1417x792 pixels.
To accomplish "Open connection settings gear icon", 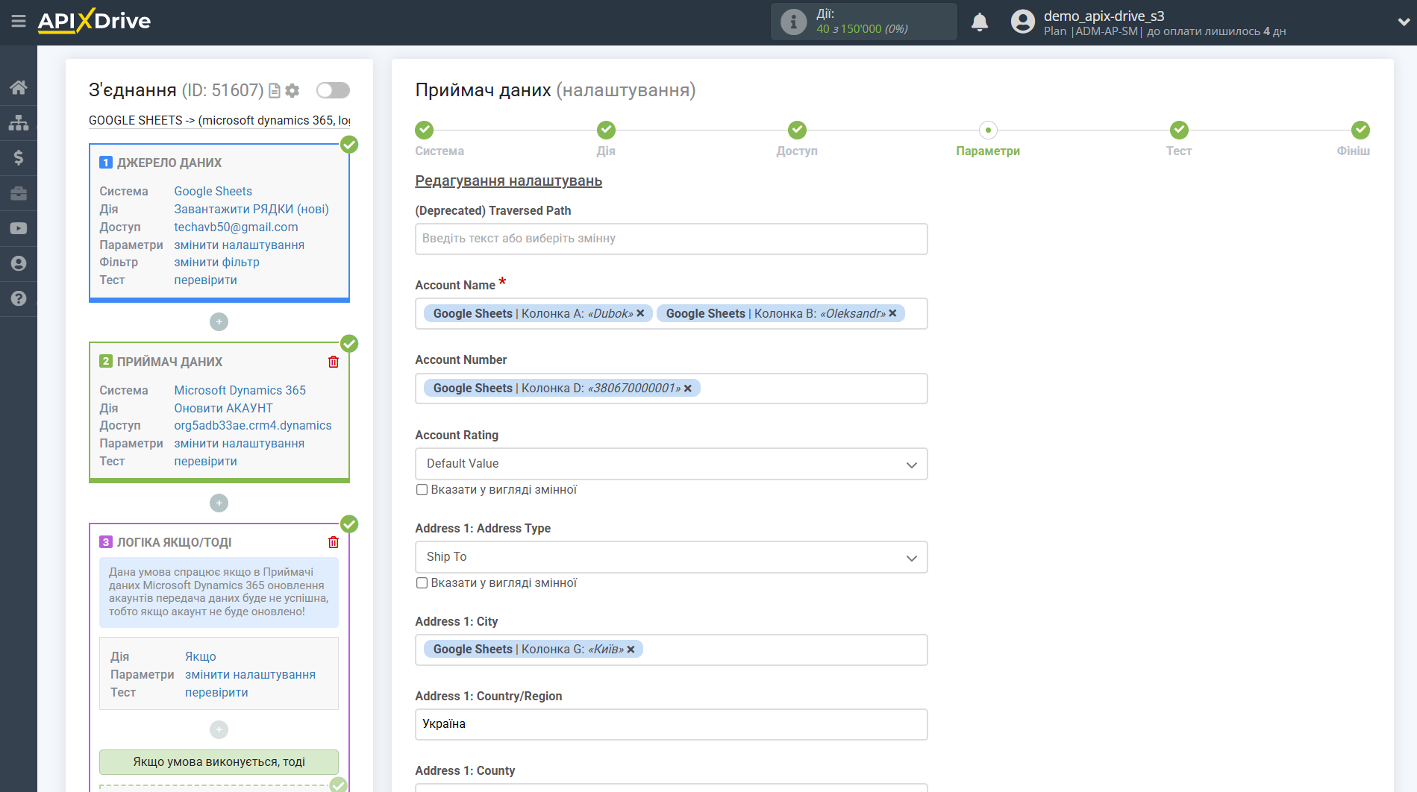I will click(x=293, y=90).
